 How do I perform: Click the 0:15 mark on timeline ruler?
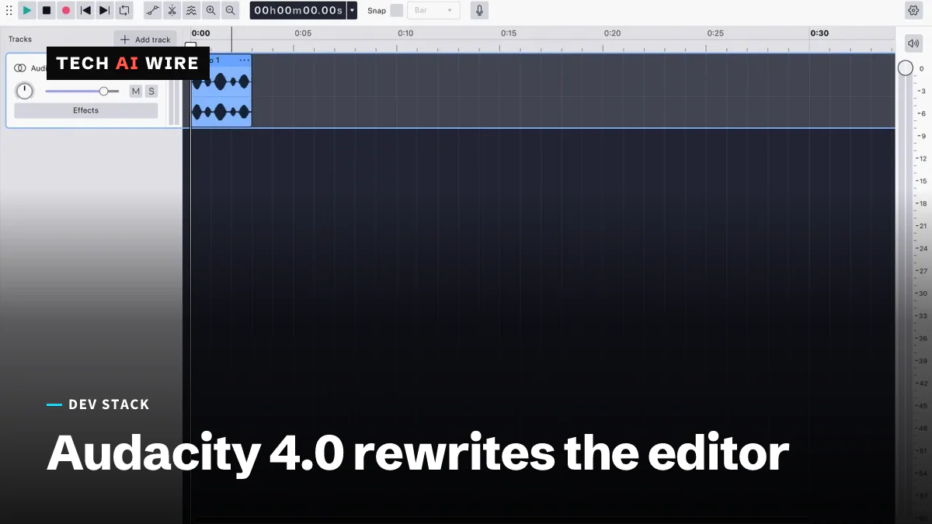tap(509, 33)
